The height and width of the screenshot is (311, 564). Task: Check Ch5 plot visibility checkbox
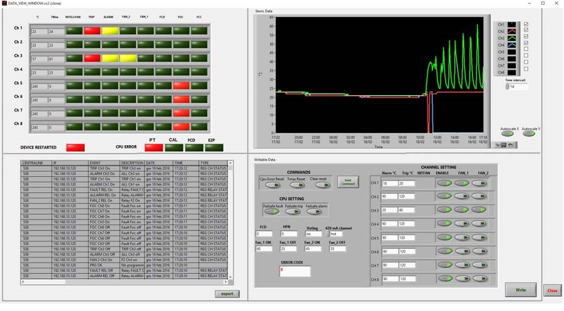[x=526, y=49]
